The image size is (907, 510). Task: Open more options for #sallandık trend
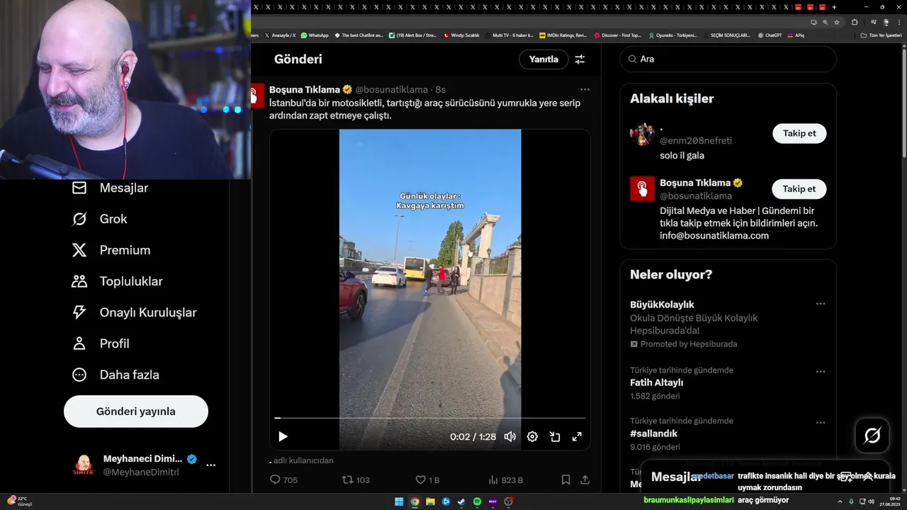[x=821, y=422]
